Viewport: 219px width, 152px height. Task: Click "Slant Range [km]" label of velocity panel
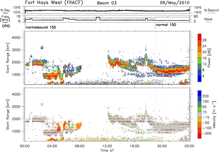coord(8,114)
